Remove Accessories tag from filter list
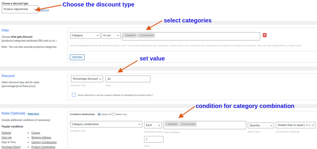Screen dimensions: 317x149 [x=140, y=35]
